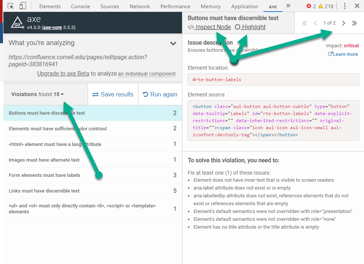Click Run again button
This screenshot has height=264, width=364.
pyautogui.click(x=160, y=94)
